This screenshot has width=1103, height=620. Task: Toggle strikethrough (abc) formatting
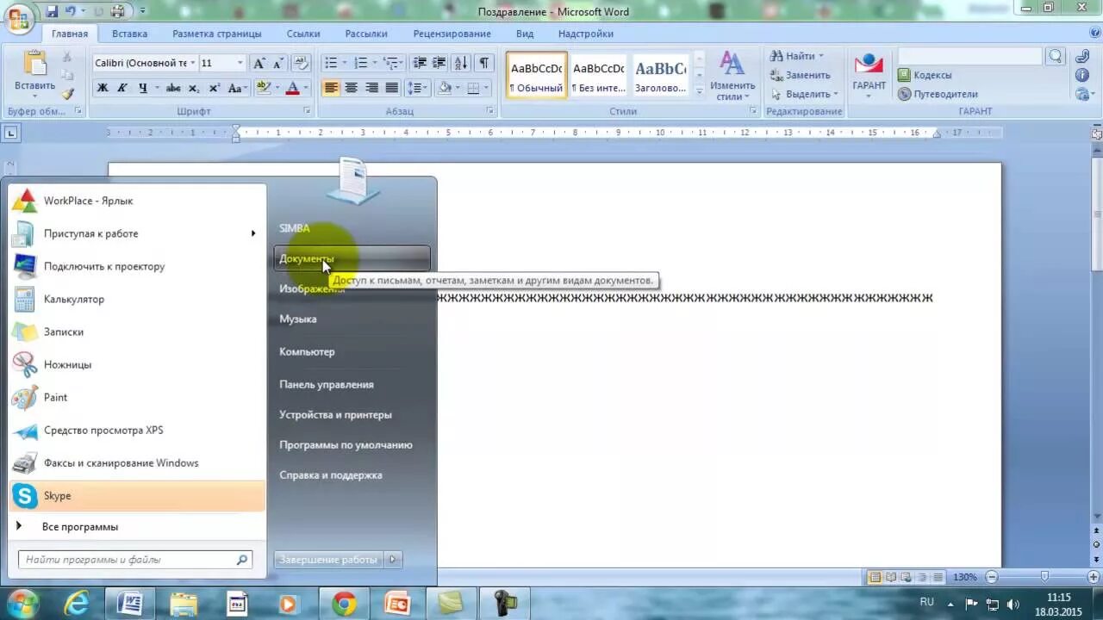[x=173, y=88]
